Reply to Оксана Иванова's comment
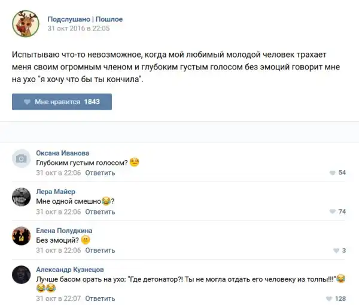The height and width of the screenshot is (305, 359). [x=100, y=173]
